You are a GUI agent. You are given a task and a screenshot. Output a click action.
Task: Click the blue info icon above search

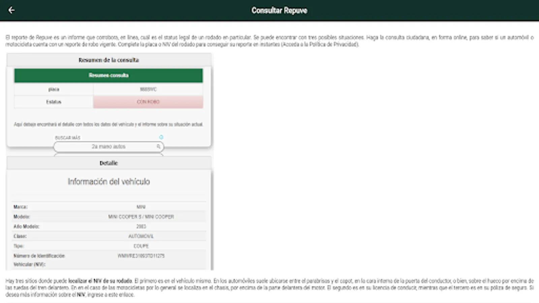[161, 137]
